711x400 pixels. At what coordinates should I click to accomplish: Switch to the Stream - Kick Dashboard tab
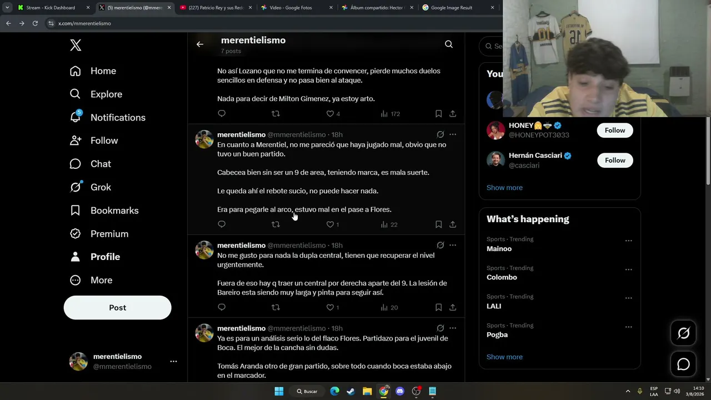(54, 8)
